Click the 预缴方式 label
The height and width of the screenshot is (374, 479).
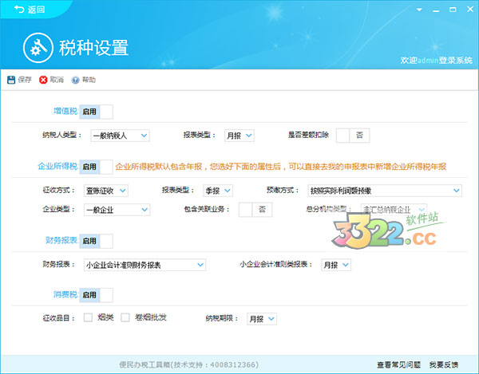pyautogui.click(x=283, y=191)
